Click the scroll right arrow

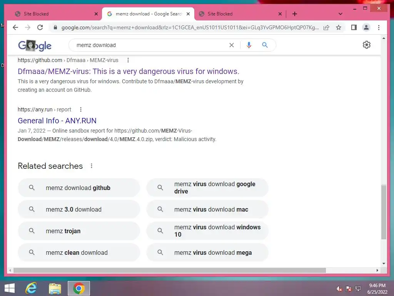377,270
